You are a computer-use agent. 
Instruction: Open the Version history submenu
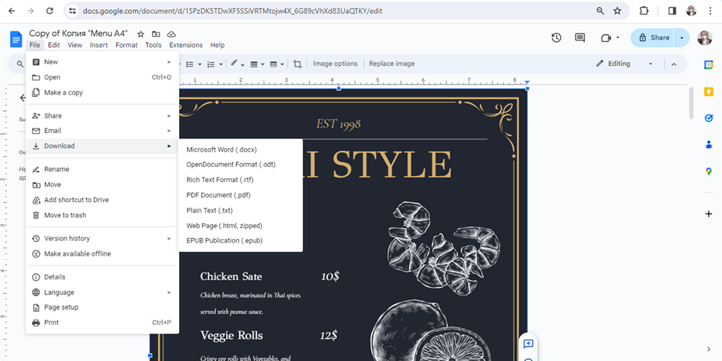pyautogui.click(x=103, y=238)
